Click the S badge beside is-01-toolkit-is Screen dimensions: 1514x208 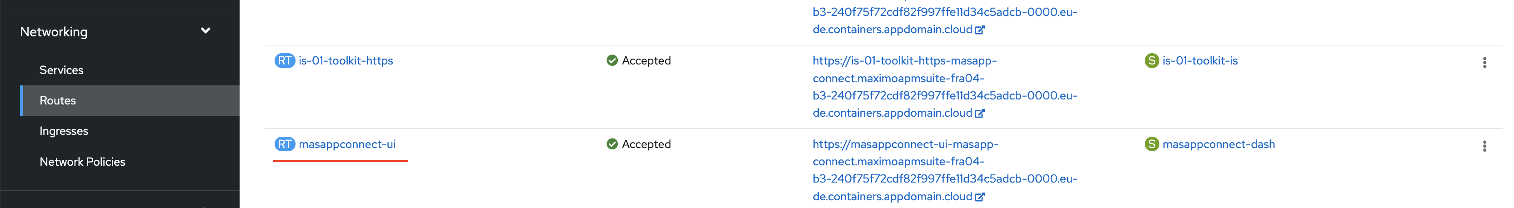tap(1151, 60)
